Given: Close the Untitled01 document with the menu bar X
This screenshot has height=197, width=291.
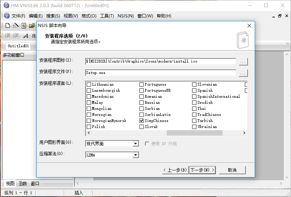Looking at the screenshot, I should (x=287, y=16).
